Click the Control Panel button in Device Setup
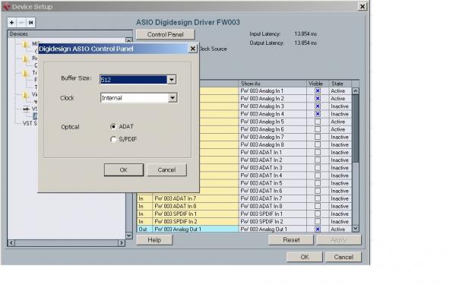Image resolution: width=456 pixels, height=285 pixels. coord(165,34)
